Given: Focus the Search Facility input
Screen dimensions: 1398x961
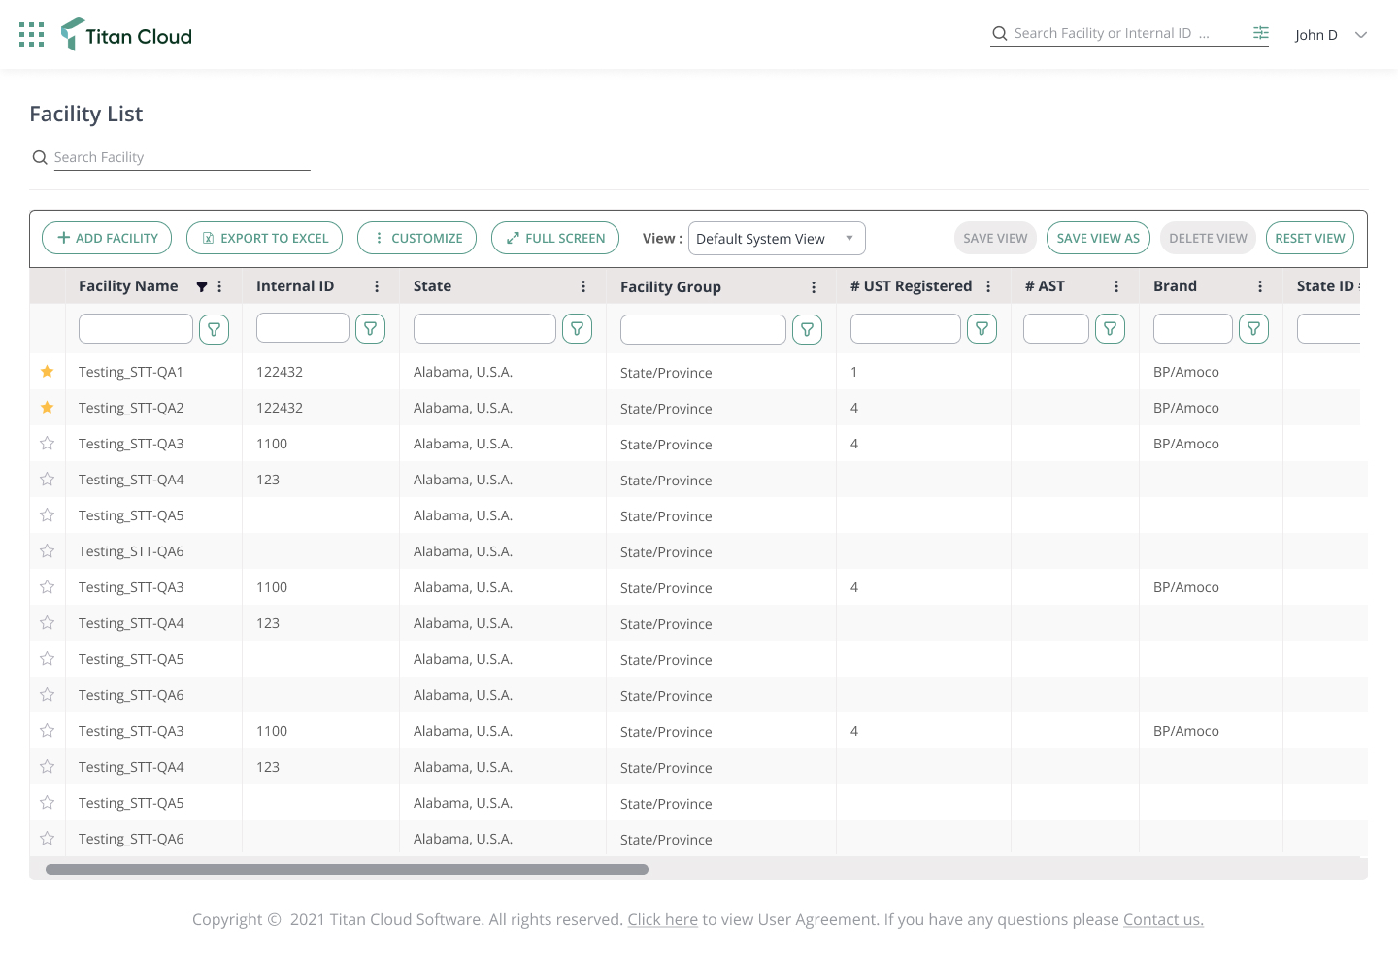Looking at the screenshot, I should coord(182,157).
